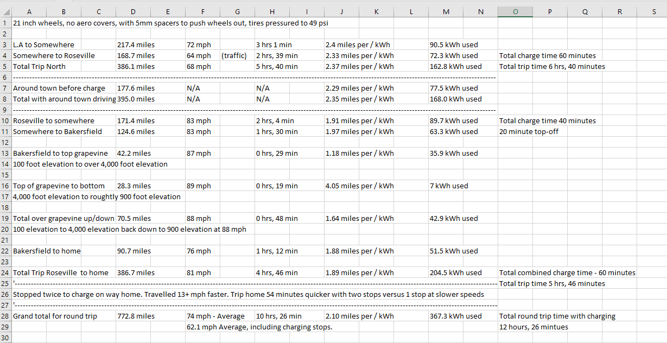This screenshot has width=667, height=343.
Task: Click the 'Total round trip time with charging' cell
Action: (x=557, y=316)
